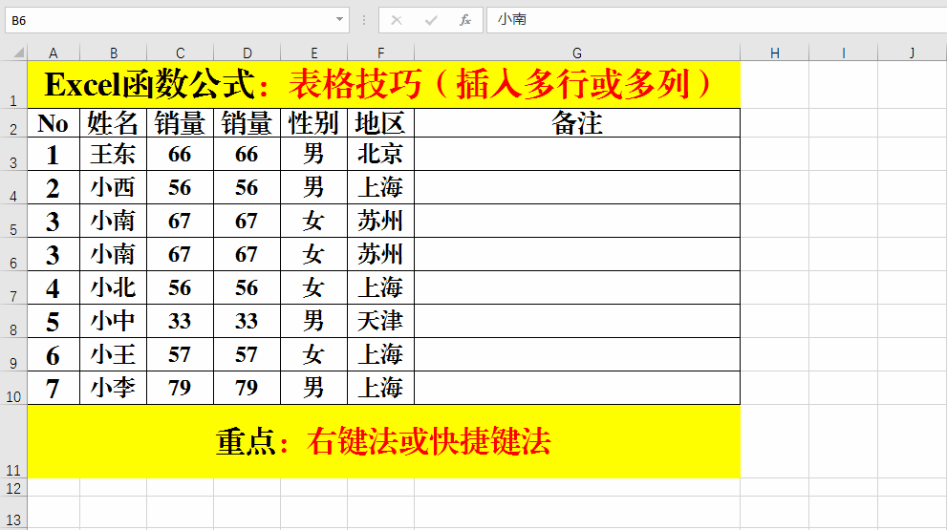Click the cell with name 小中
This screenshot has width=947, height=530.
coord(113,321)
